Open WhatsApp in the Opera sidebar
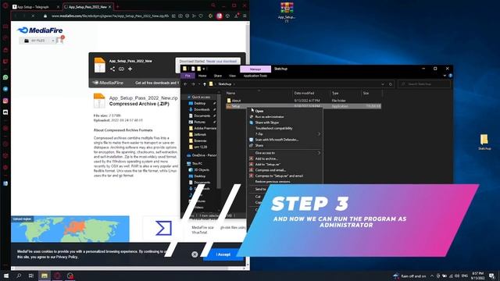The image size is (500, 281). (5, 77)
